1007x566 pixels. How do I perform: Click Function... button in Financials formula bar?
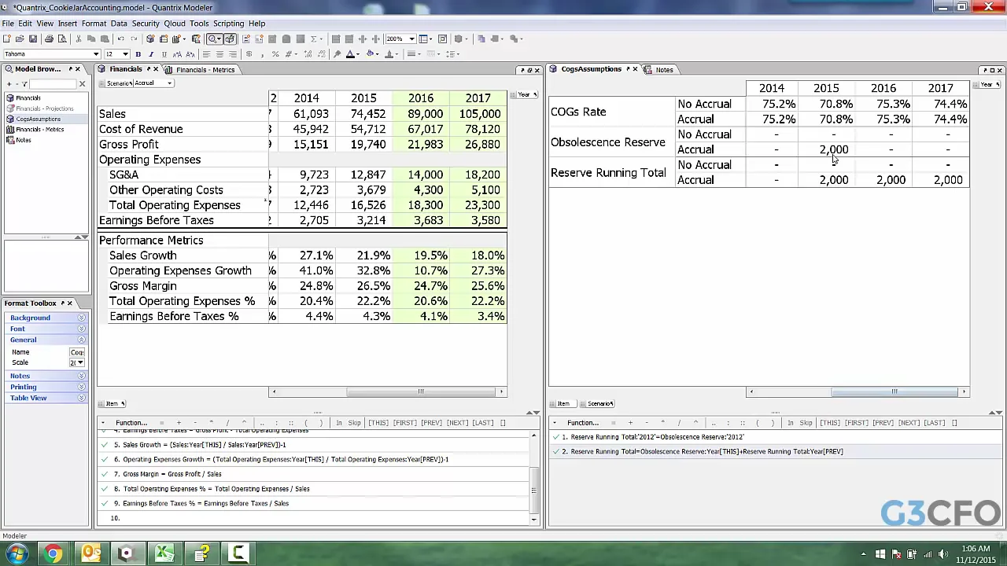131,423
